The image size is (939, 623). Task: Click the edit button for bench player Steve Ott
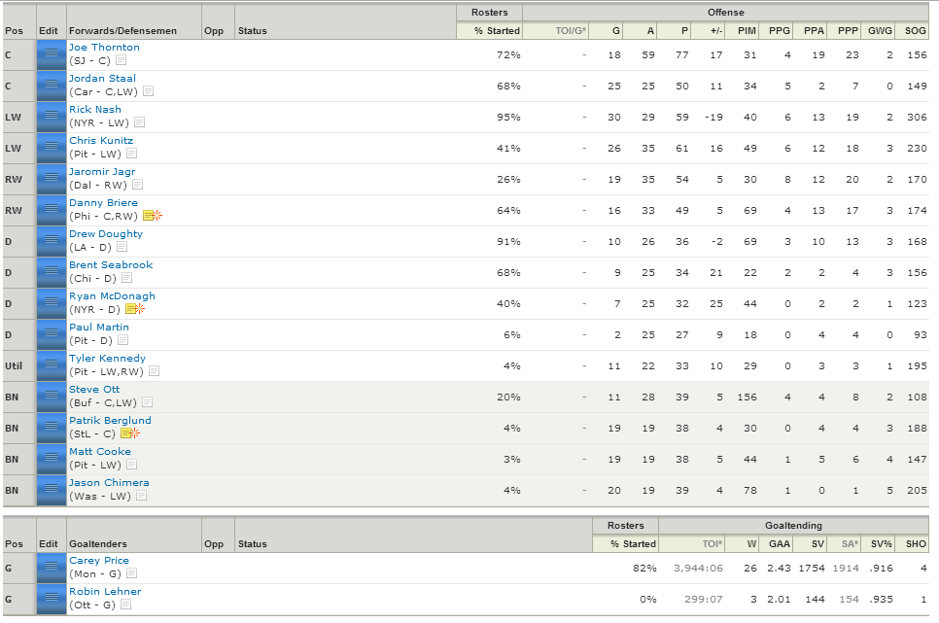click(52, 398)
